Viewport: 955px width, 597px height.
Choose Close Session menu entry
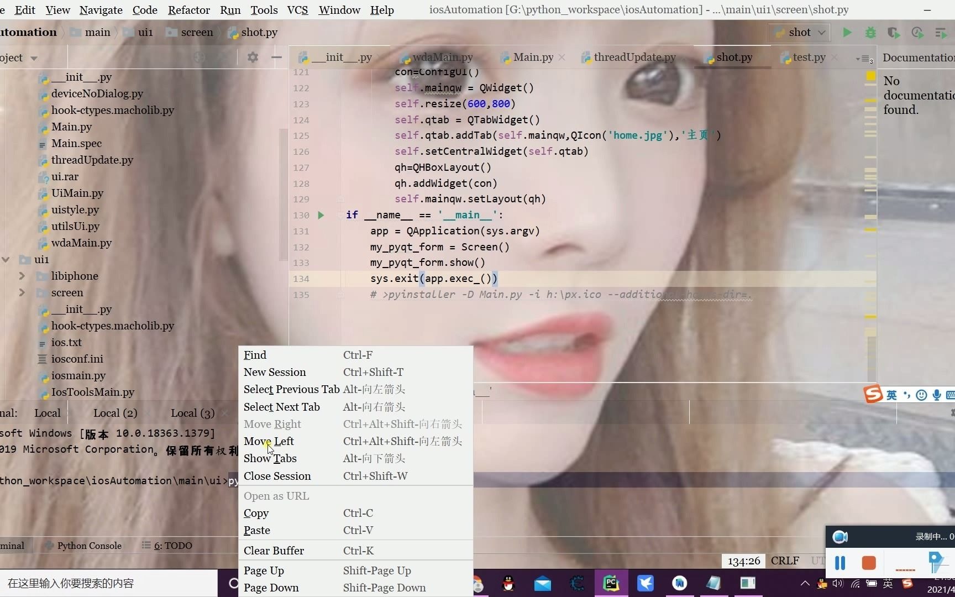point(355,476)
